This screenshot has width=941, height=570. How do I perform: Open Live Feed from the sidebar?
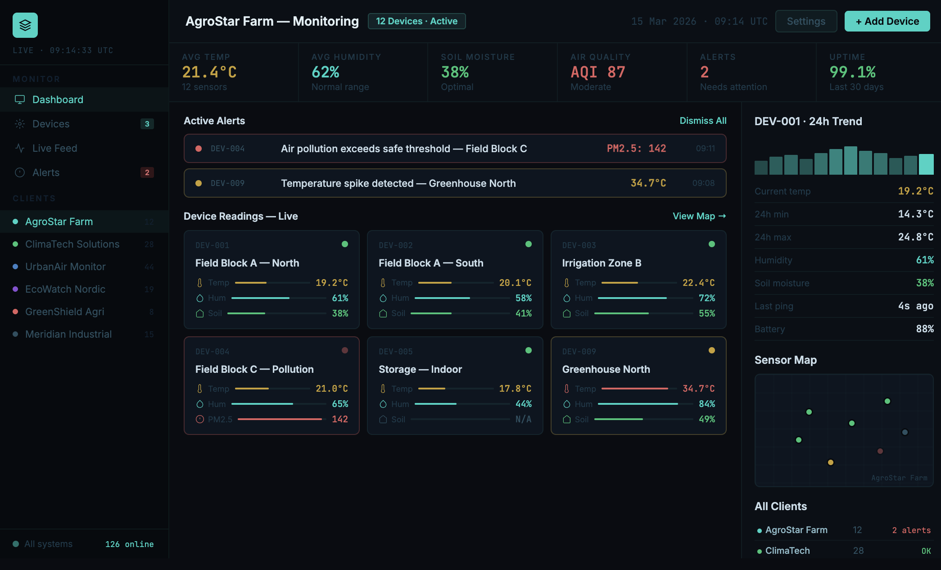[54, 148]
